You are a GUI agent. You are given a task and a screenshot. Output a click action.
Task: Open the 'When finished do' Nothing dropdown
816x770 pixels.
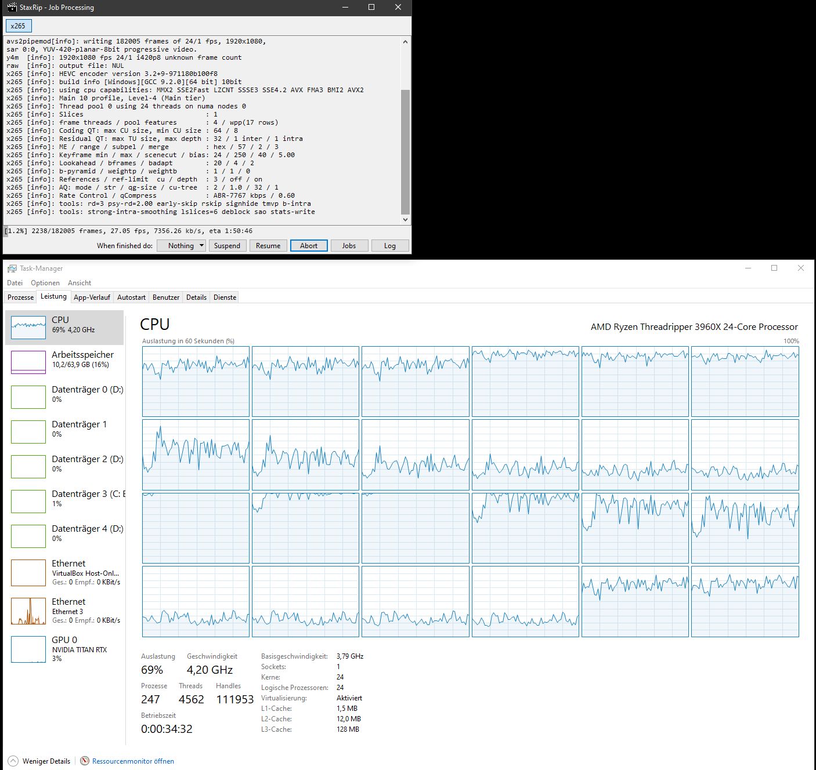[x=181, y=246]
